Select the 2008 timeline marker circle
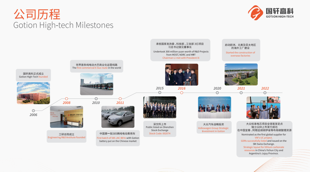This screenshot has height=172, width=310. [67, 99]
